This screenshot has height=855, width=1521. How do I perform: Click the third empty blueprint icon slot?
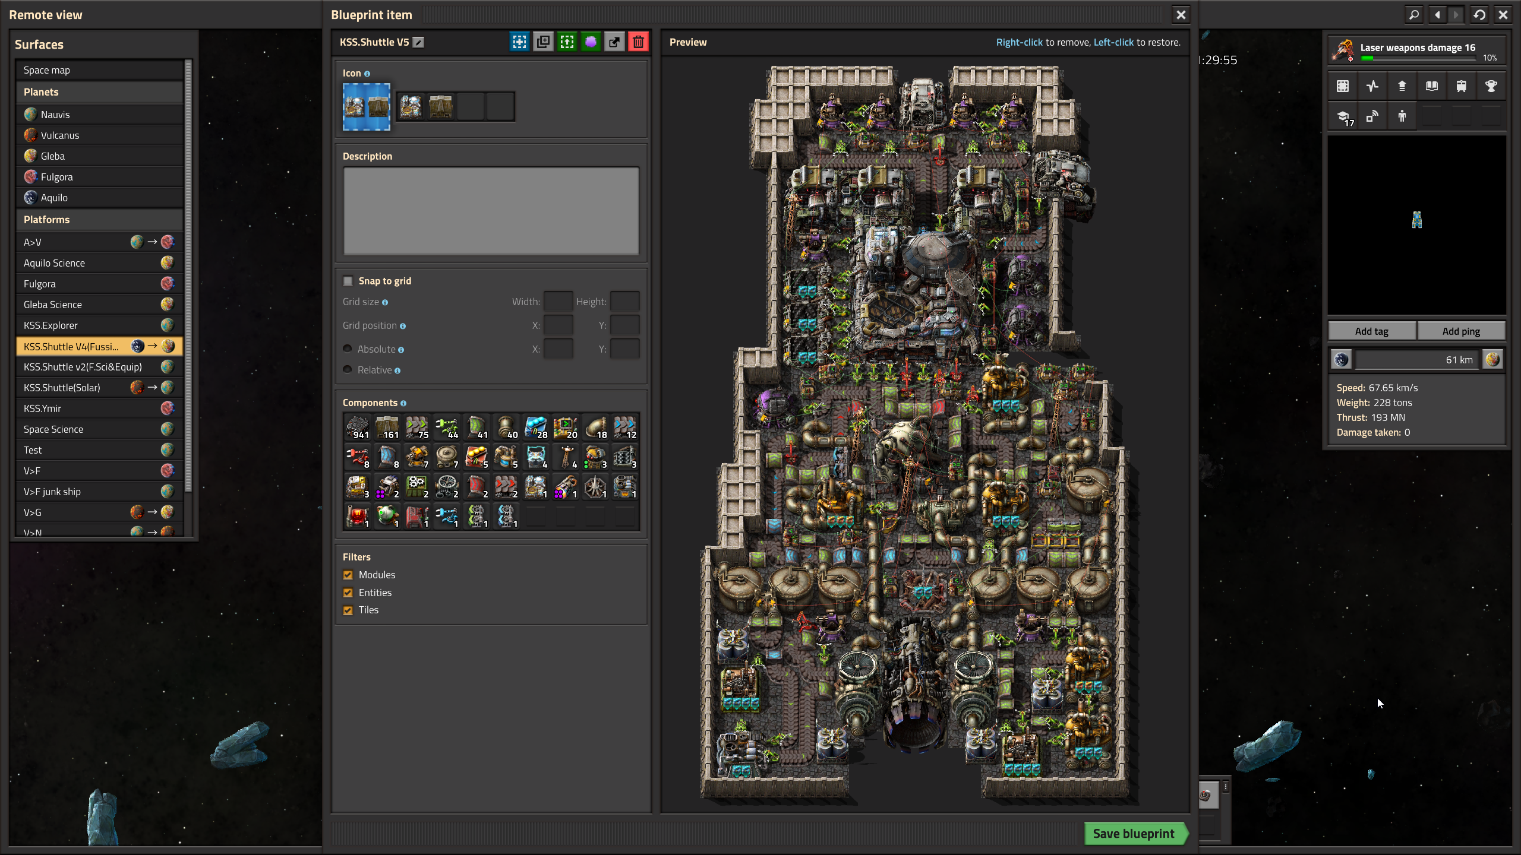point(471,107)
